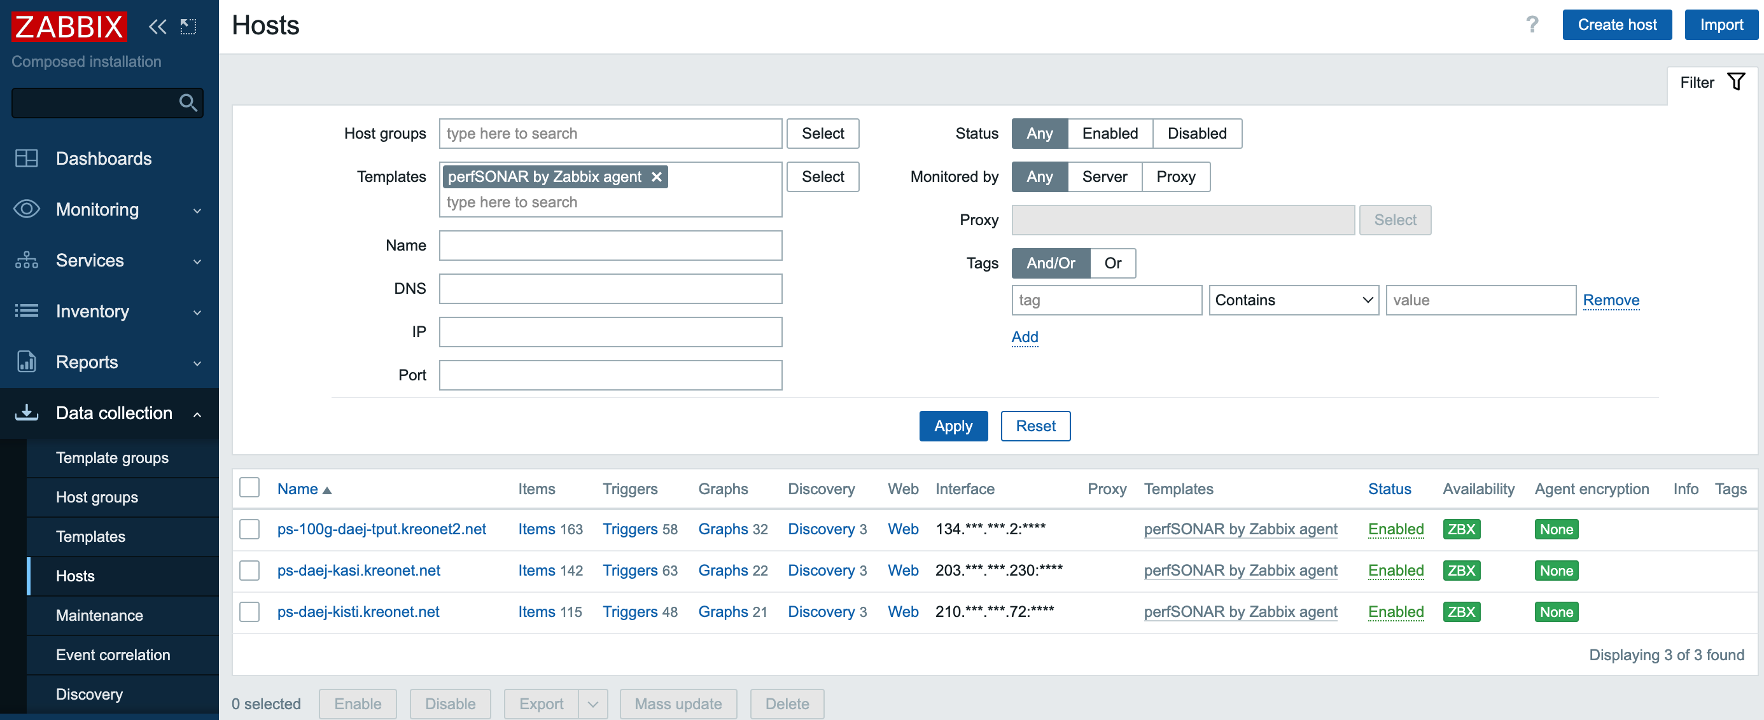Viewport: 1764px width, 720px height.
Task: Open ps-daej-kasi.kreonet.net host
Action: (358, 570)
